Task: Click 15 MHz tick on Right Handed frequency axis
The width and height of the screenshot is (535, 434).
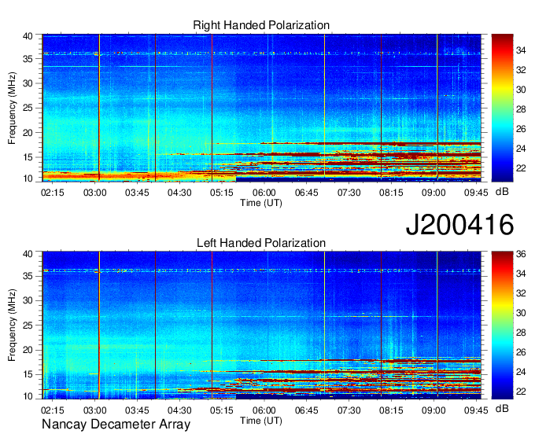Action: coord(28,157)
